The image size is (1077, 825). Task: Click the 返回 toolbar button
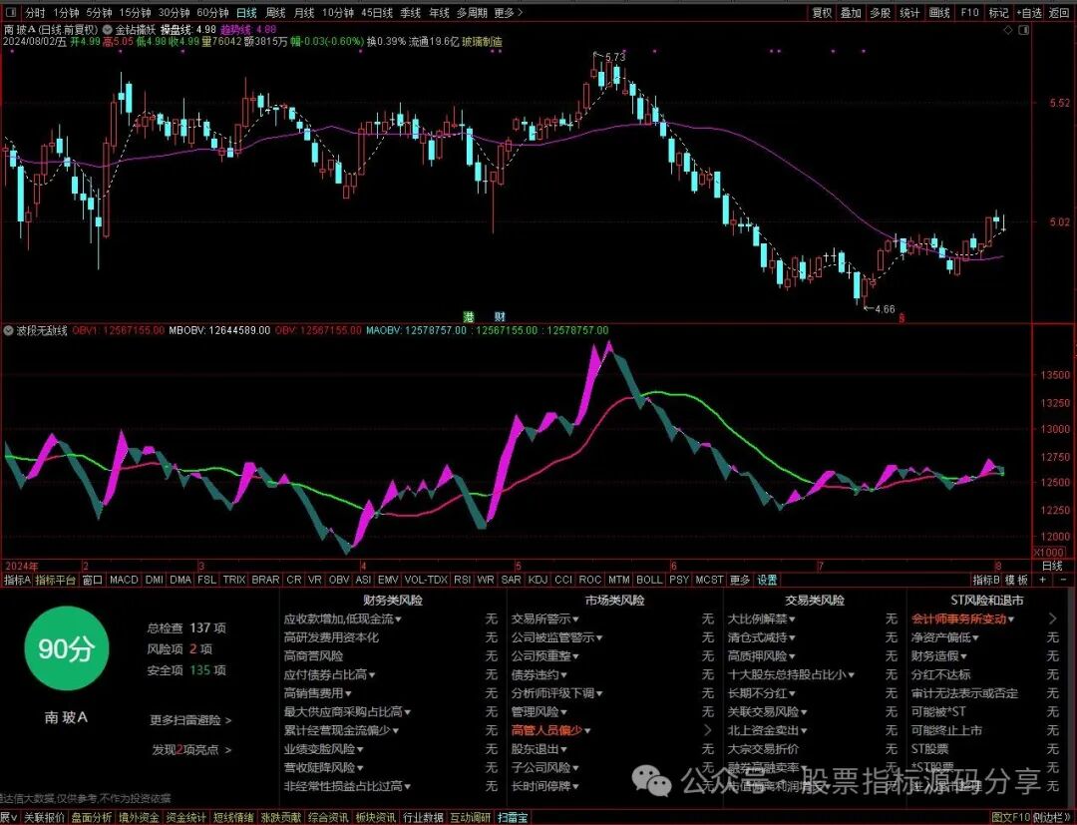point(1060,12)
